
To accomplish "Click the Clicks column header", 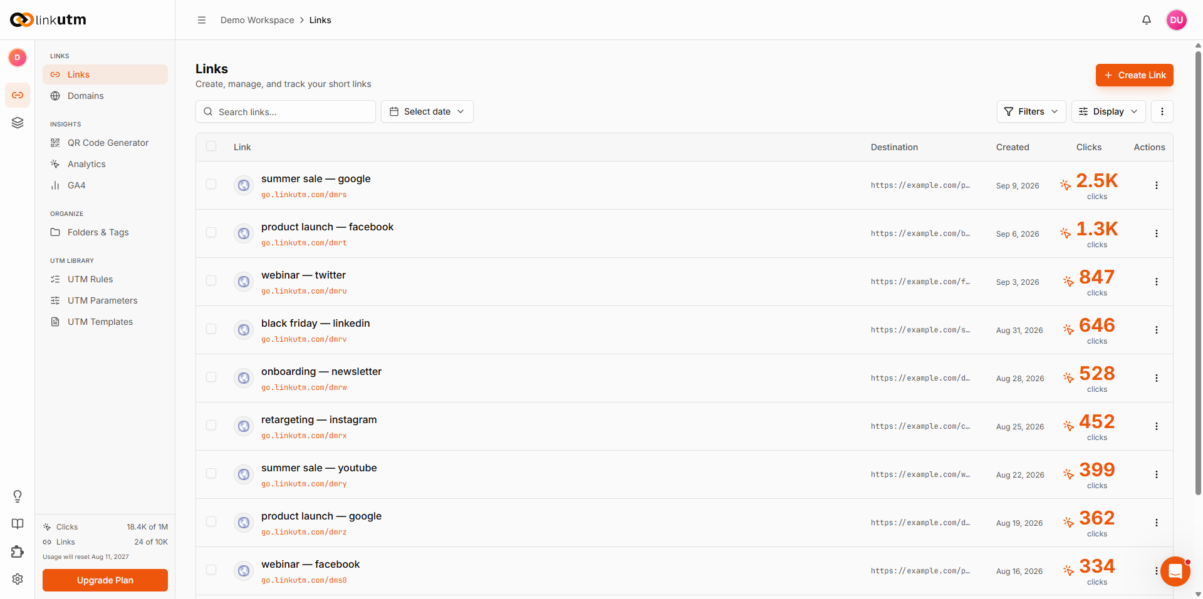I will point(1089,147).
